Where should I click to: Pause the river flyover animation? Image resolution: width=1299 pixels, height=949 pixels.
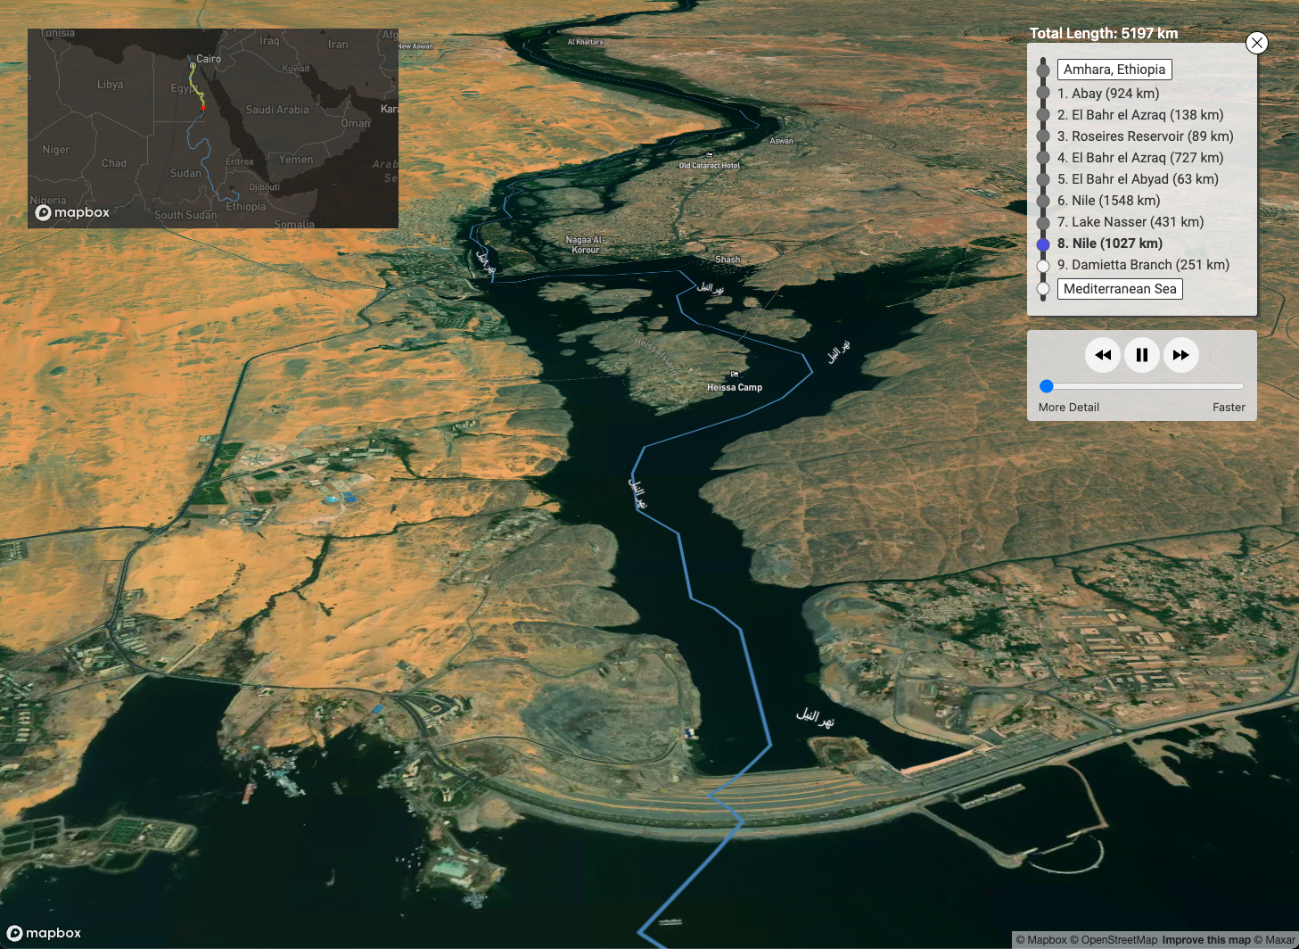(1142, 355)
